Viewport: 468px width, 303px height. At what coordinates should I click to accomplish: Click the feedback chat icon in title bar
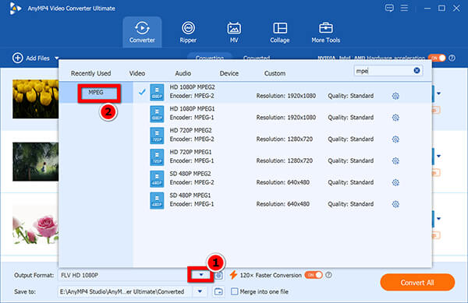click(389, 8)
